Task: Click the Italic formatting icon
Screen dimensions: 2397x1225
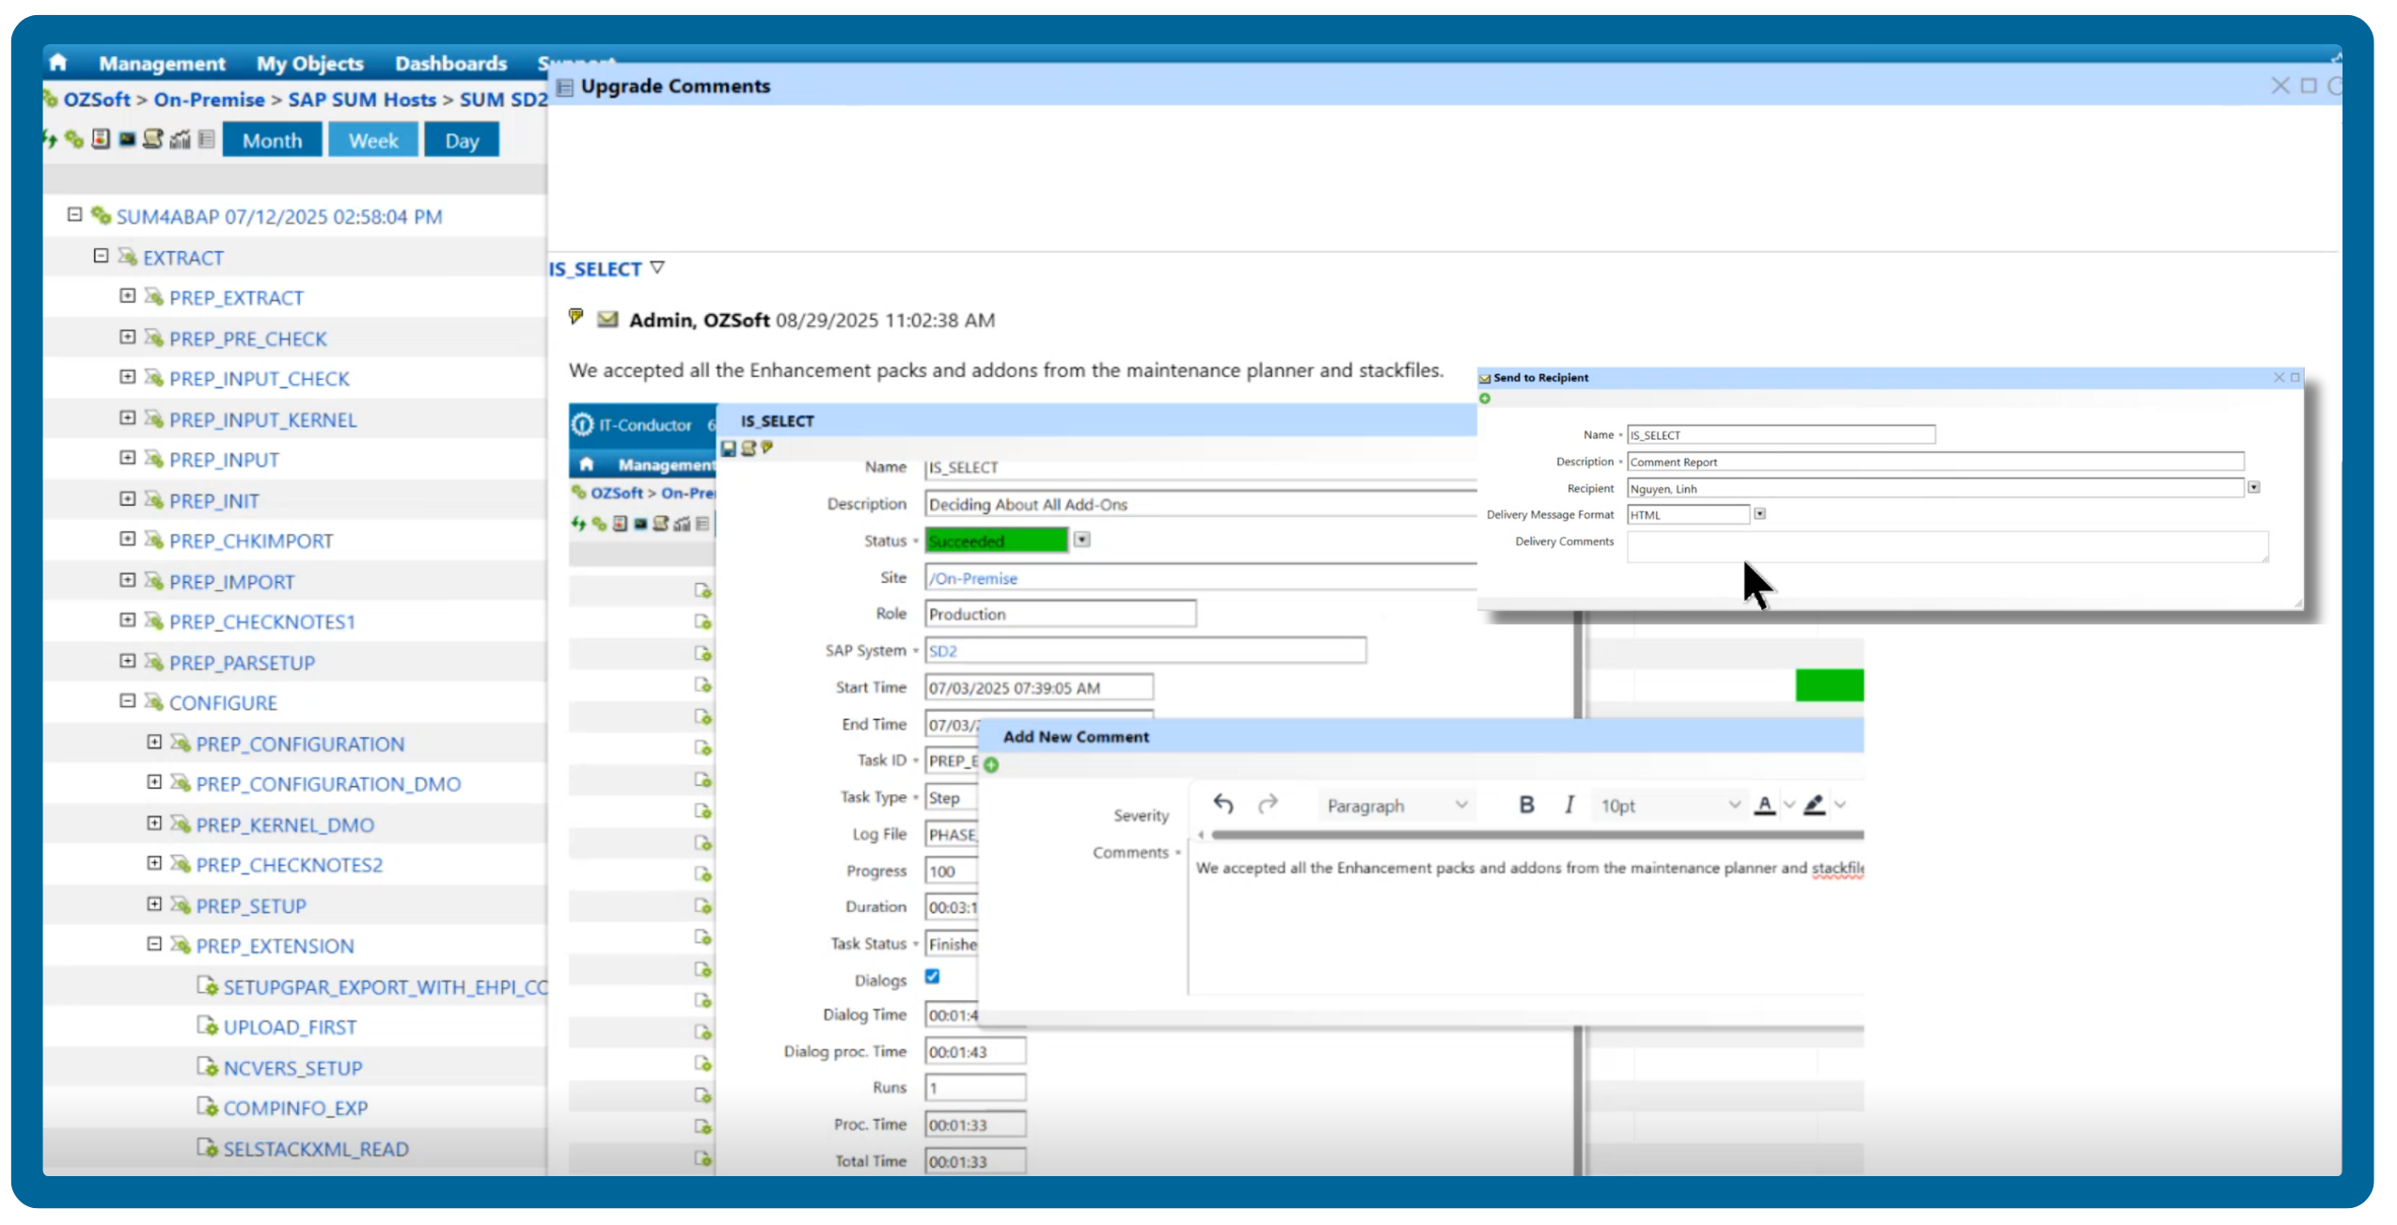Action: (x=1569, y=805)
